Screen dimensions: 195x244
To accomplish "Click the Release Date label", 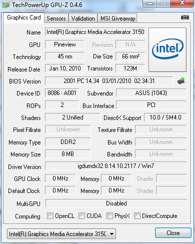I will (24, 69).
